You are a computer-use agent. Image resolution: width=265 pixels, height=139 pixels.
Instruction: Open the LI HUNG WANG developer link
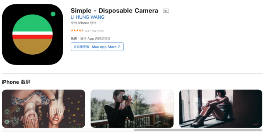88,17
